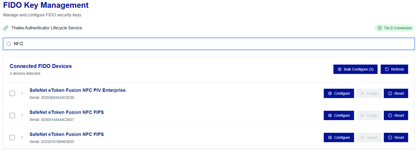418x152 pixels.
Task: Select the PIV Enterprise token checkbox
Action: click(x=12, y=94)
